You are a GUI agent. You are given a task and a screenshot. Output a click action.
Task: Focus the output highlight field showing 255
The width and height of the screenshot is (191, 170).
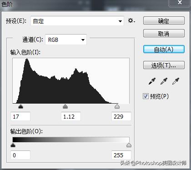point(121,155)
